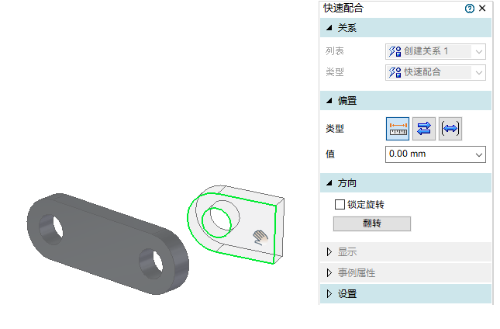The width and height of the screenshot is (500, 329).
Task: Expand the 显示 section
Action: click(329, 251)
